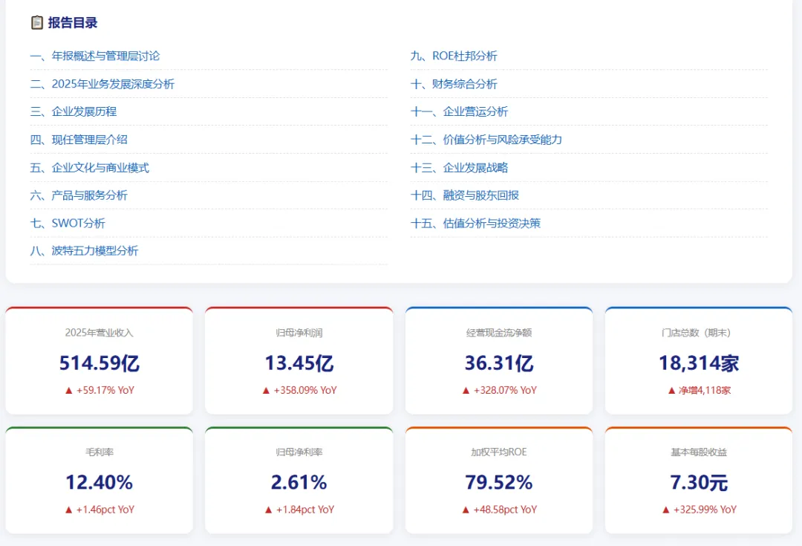Open section 三、企业发展历程

click(x=74, y=111)
